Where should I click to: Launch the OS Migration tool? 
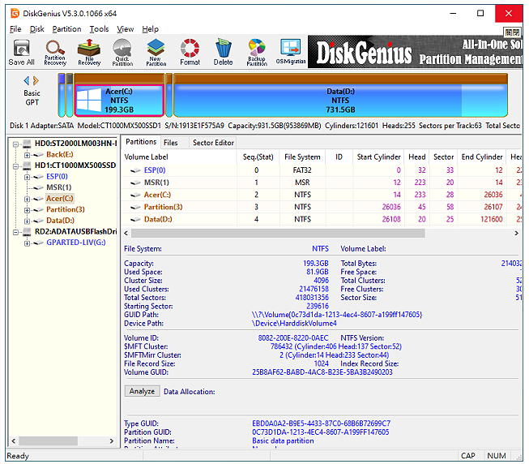[x=291, y=52]
